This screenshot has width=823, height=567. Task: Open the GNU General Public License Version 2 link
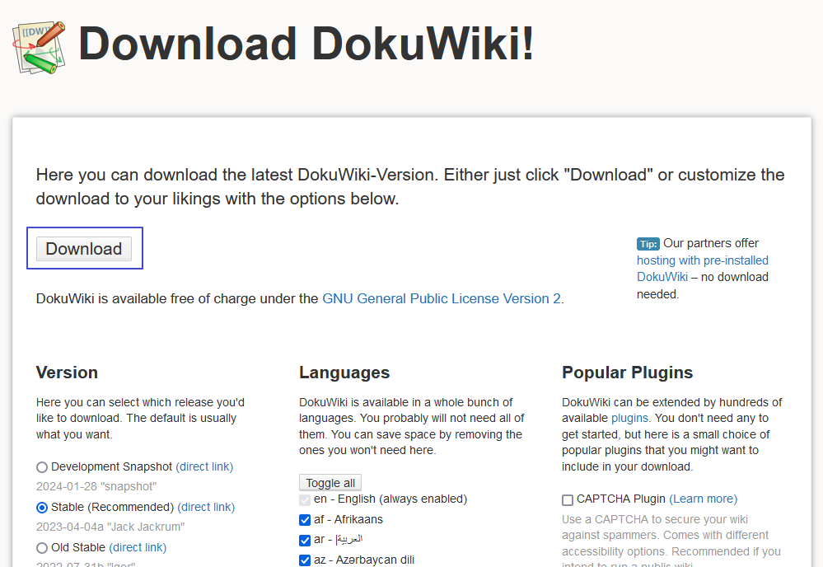click(442, 298)
